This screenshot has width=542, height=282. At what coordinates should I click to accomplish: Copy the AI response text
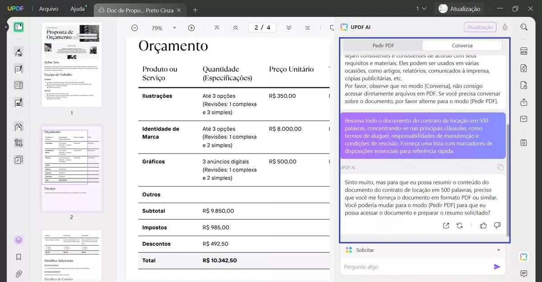(x=500, y=167)
